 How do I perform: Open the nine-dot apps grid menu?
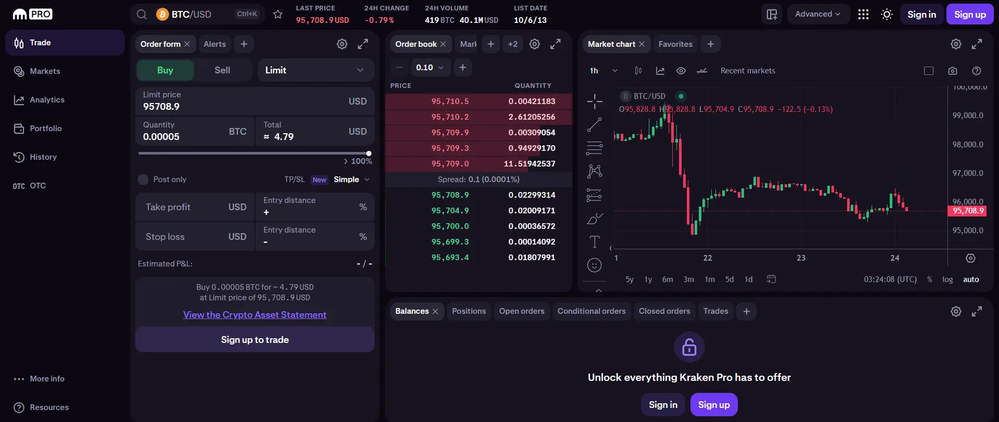coord(863,14)
